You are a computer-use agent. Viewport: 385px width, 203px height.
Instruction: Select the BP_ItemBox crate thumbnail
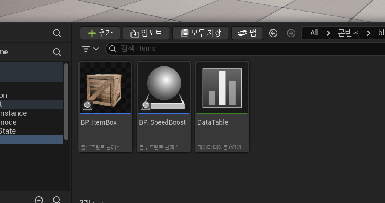point(105,88)
